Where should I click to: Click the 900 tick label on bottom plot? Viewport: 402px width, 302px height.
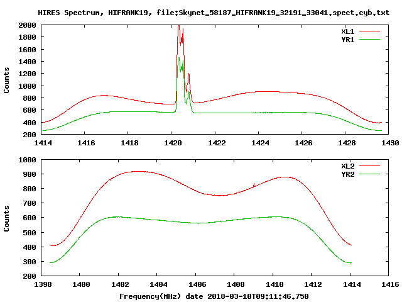coord(30,174)
